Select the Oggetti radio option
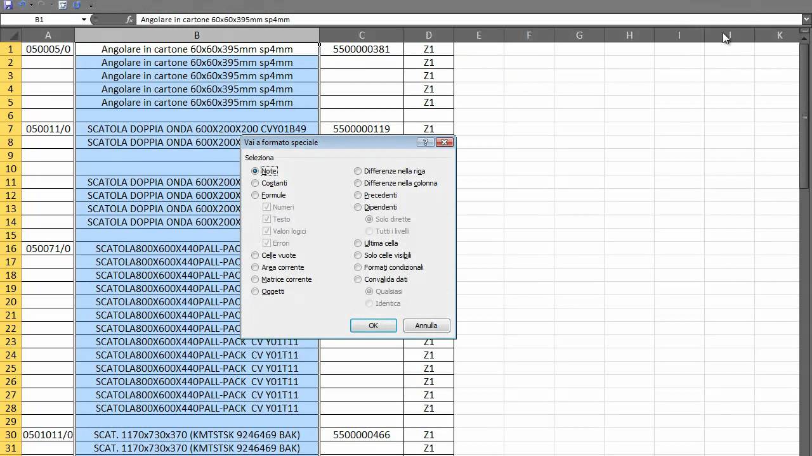Screen dimensions: 812x456 pyautogui.click(x=255, y=291)
